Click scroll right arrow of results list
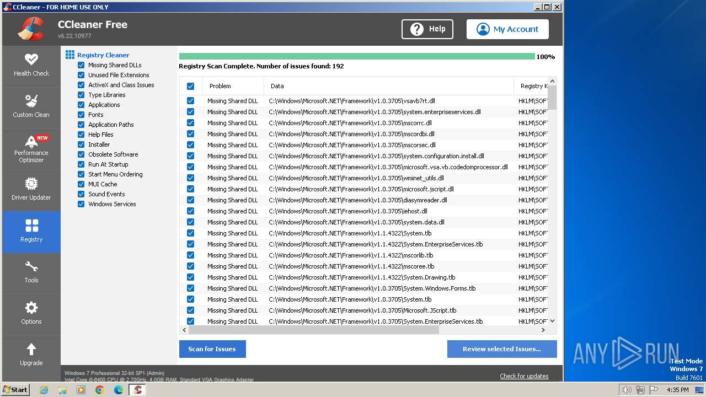The width and height of the screenshot is (706, 397). coord(543,330)
